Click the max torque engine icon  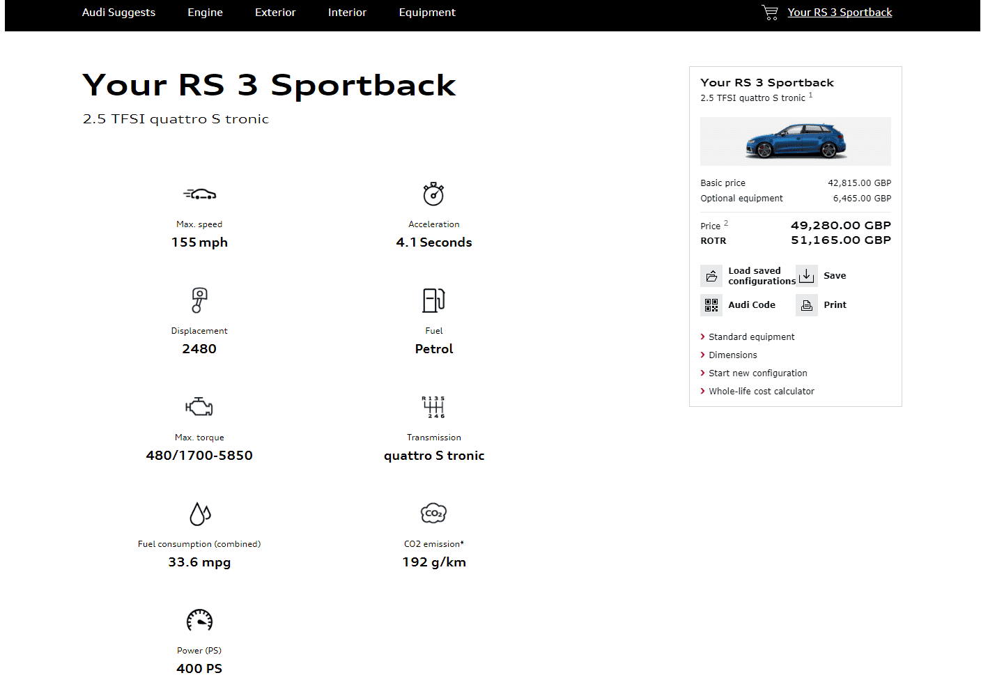[x=199, y=407]
